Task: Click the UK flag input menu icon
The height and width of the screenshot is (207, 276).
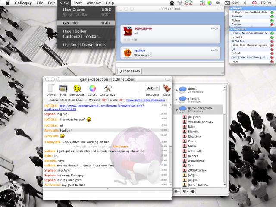Action: click(254, 3)
